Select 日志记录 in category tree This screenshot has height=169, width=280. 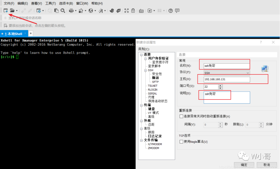155,136
